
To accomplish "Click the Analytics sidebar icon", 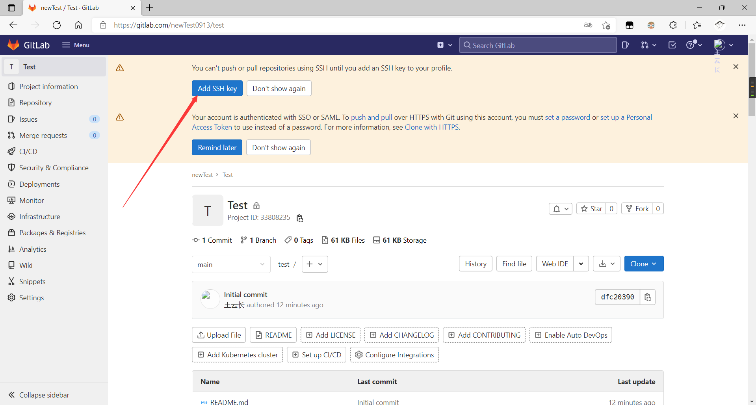I will tap(11, 249).
